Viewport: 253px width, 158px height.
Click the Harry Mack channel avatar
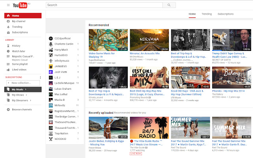51,50
